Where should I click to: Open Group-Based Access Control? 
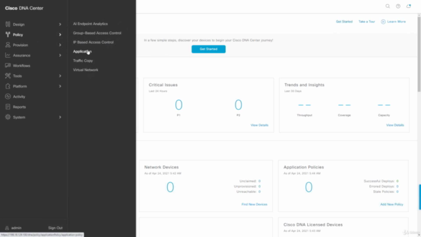[97, 33]
